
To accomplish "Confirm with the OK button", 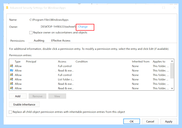I will [132, 121].
